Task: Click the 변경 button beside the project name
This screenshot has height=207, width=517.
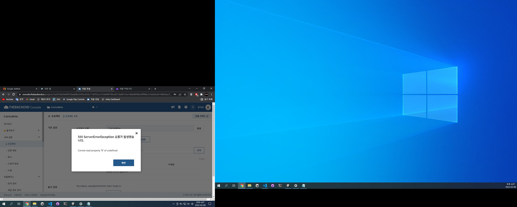Action: tap(199, 128)
